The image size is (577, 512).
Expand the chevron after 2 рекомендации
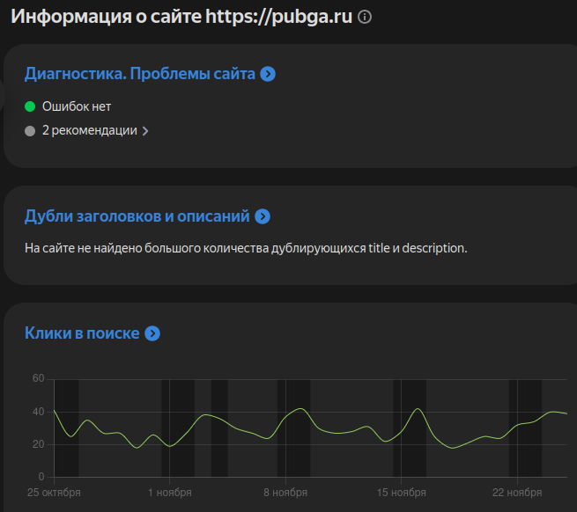[x=145, y=131]
